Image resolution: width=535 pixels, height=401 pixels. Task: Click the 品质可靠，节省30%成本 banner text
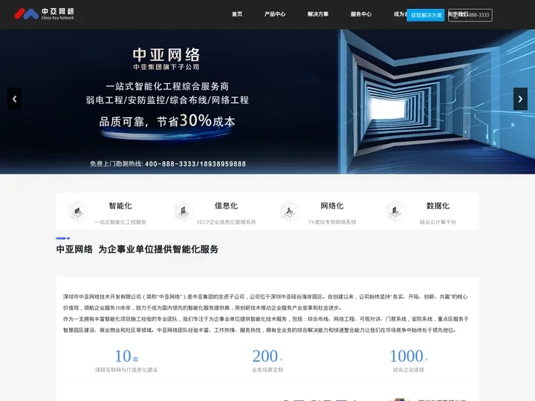(x=167, y=121)
